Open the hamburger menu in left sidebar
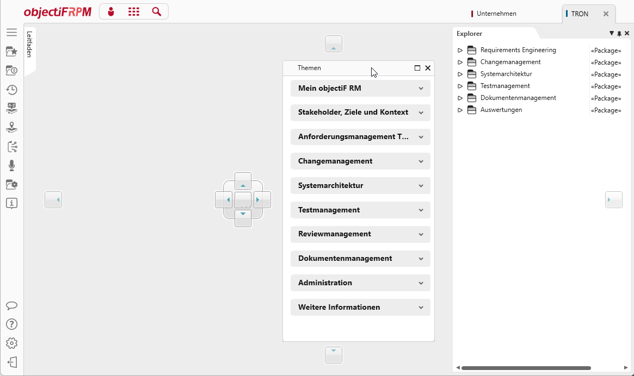The width and height of the screenshot is (634, 376). click(11, 33)
